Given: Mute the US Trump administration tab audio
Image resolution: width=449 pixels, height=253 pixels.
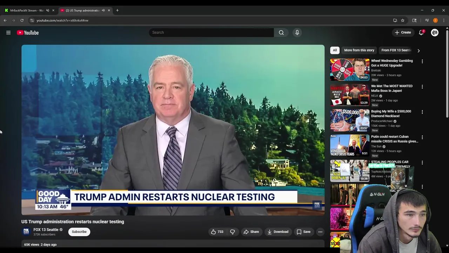Looking at the screenshot, I should [x=103, y=11].
